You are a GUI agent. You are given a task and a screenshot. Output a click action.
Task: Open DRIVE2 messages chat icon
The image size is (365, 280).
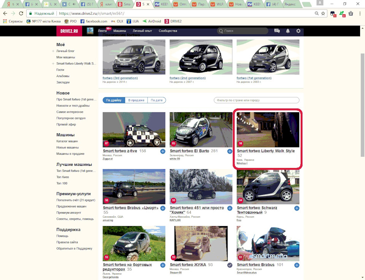[277, 31]
